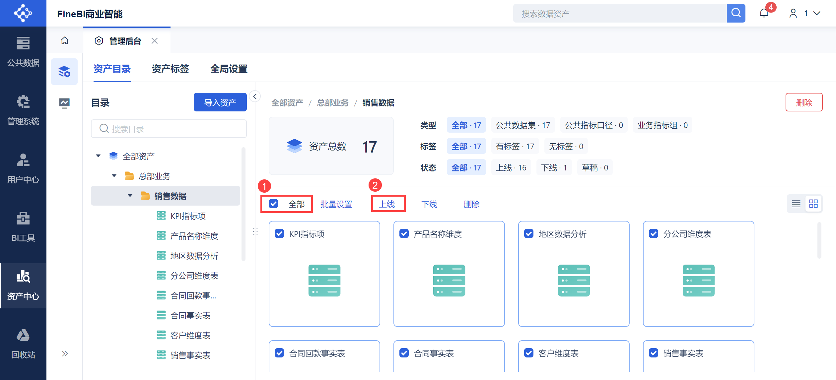Click the 销售数据 folder icon

click(145, 196)
